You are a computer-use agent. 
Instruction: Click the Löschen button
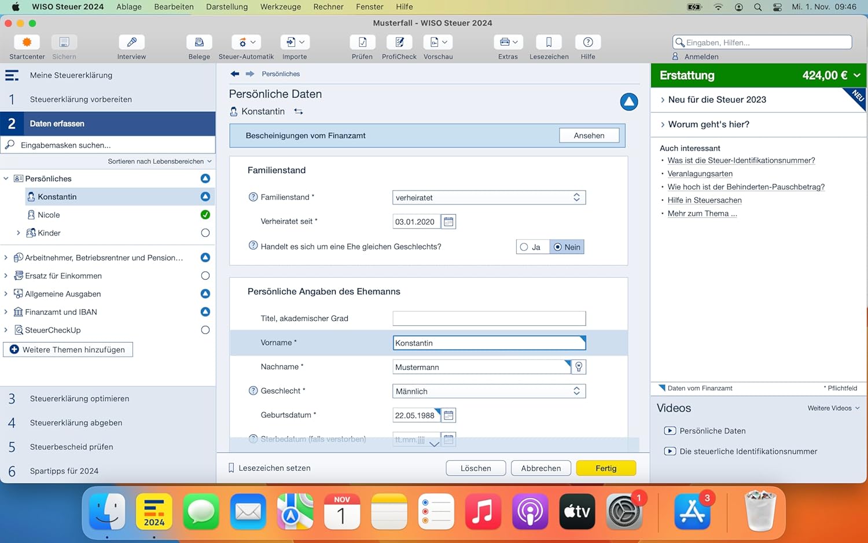[x=476, y=468]
